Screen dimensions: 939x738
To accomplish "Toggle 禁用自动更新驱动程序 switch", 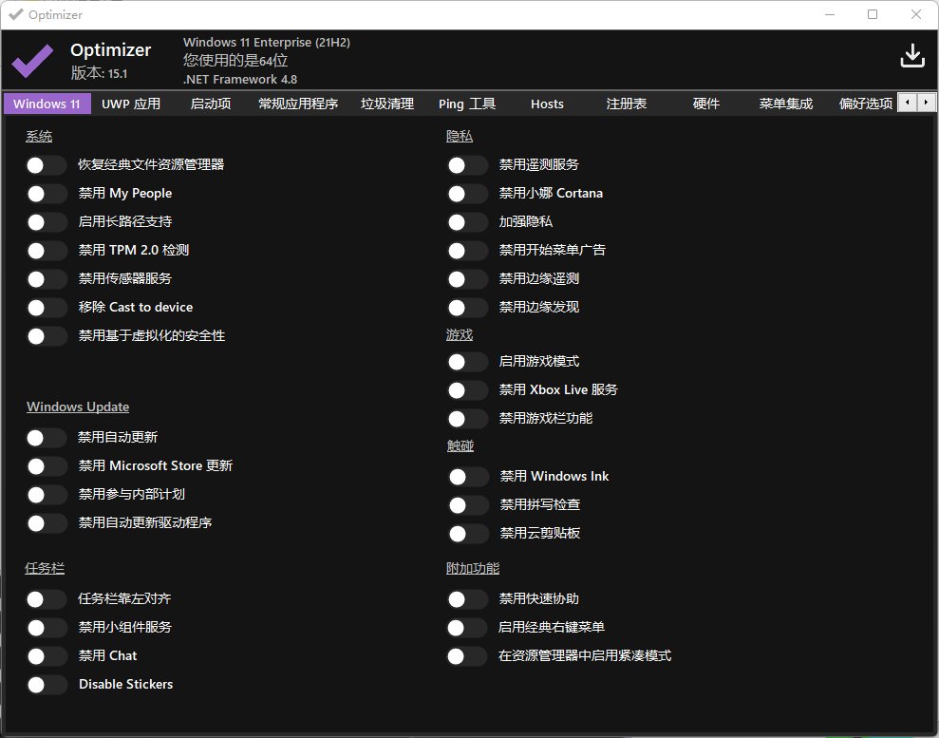I will click(47, 523).
